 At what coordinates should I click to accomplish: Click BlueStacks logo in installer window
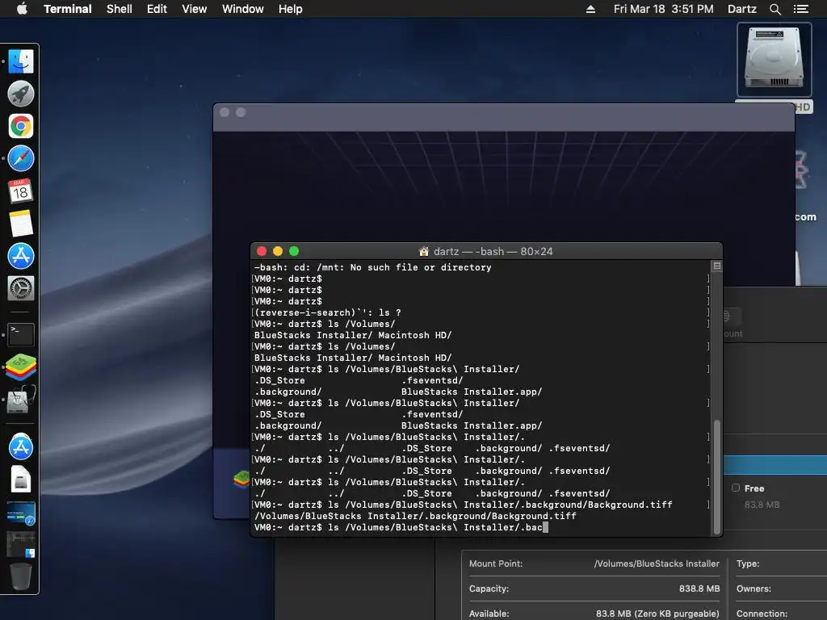pos(241,479)
